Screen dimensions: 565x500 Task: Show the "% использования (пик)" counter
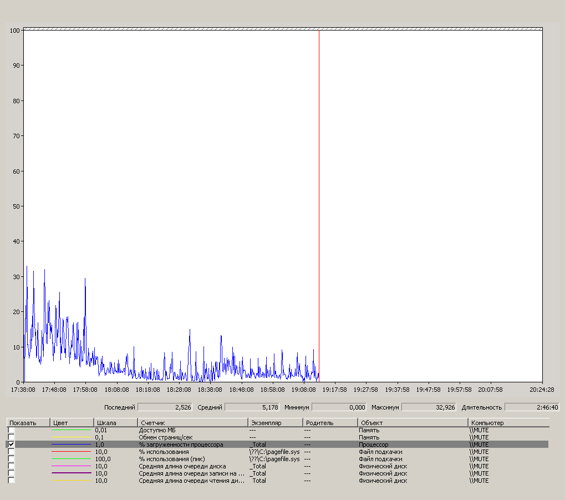[12, 459]
